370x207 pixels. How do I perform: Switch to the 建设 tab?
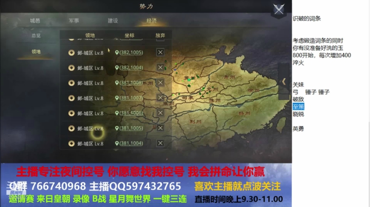113,20
